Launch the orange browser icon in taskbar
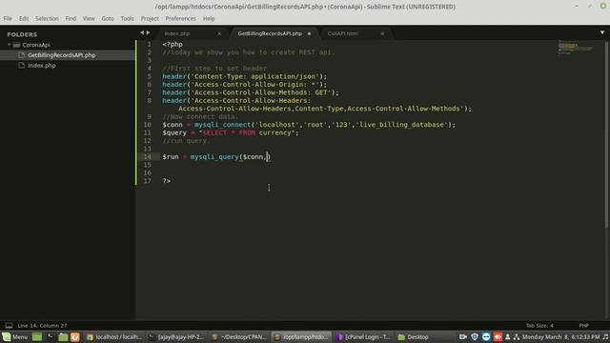 (x=75, y=336)
